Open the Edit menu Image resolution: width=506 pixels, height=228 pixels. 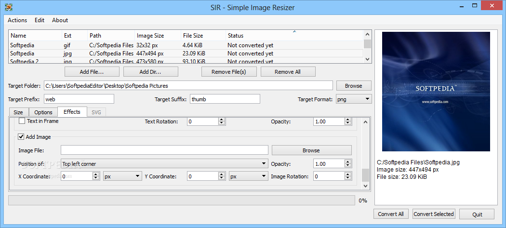click(40, 20)
